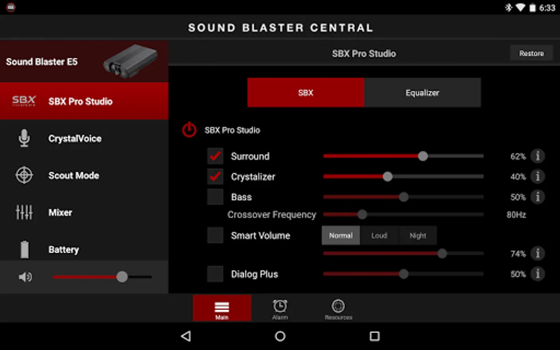
Task: Click the notification icon in status bar
Action: point(11,7)
